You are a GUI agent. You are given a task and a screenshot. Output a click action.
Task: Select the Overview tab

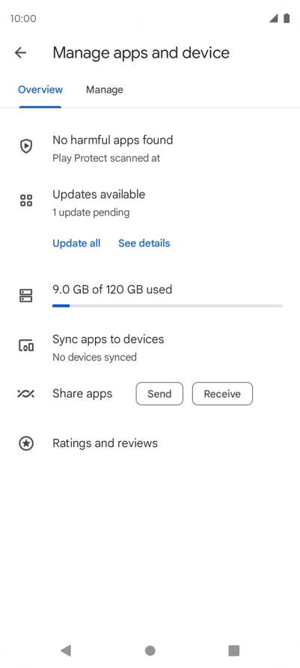coord(40,89)
